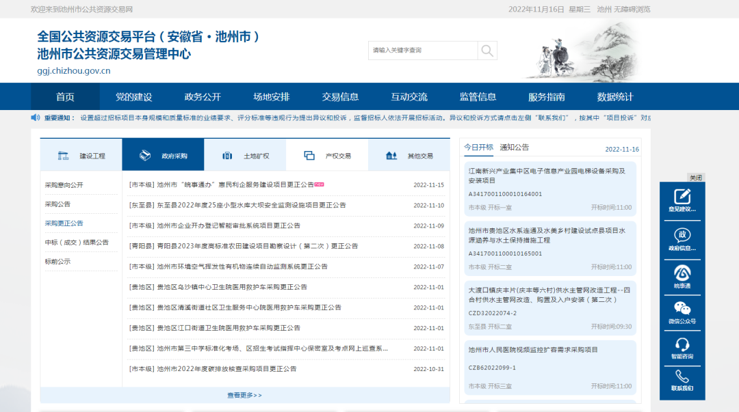Click the keyword search input field
Screen dimensions: 739x412
pyautogui.click(x=422, y=51)
